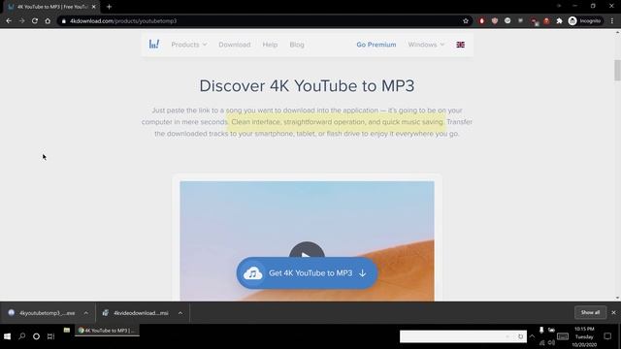Click the network icon in system tray
This screenshot has width=621, height=349.
(542, 342)
